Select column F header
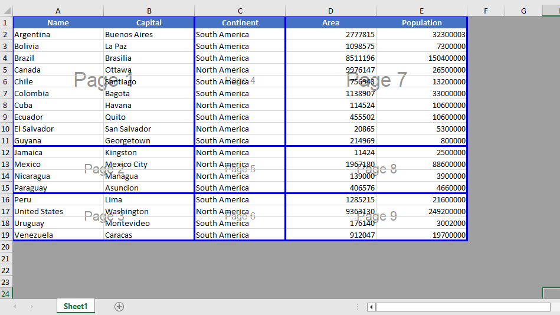The width and height of the screenshot is (560, 315). pyautogui.click(x=486, y=11)
